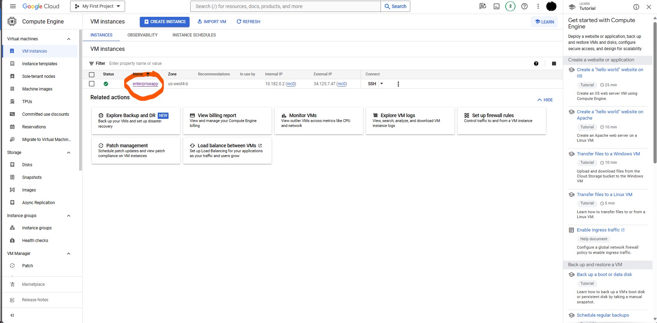Click SSH to connect to enterpriseapp

point(372,84)
